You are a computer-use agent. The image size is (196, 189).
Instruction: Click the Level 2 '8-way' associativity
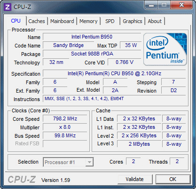pos(174,135)
